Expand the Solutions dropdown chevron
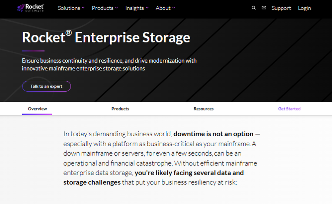 pyautogui.click(x=82, y=8)
